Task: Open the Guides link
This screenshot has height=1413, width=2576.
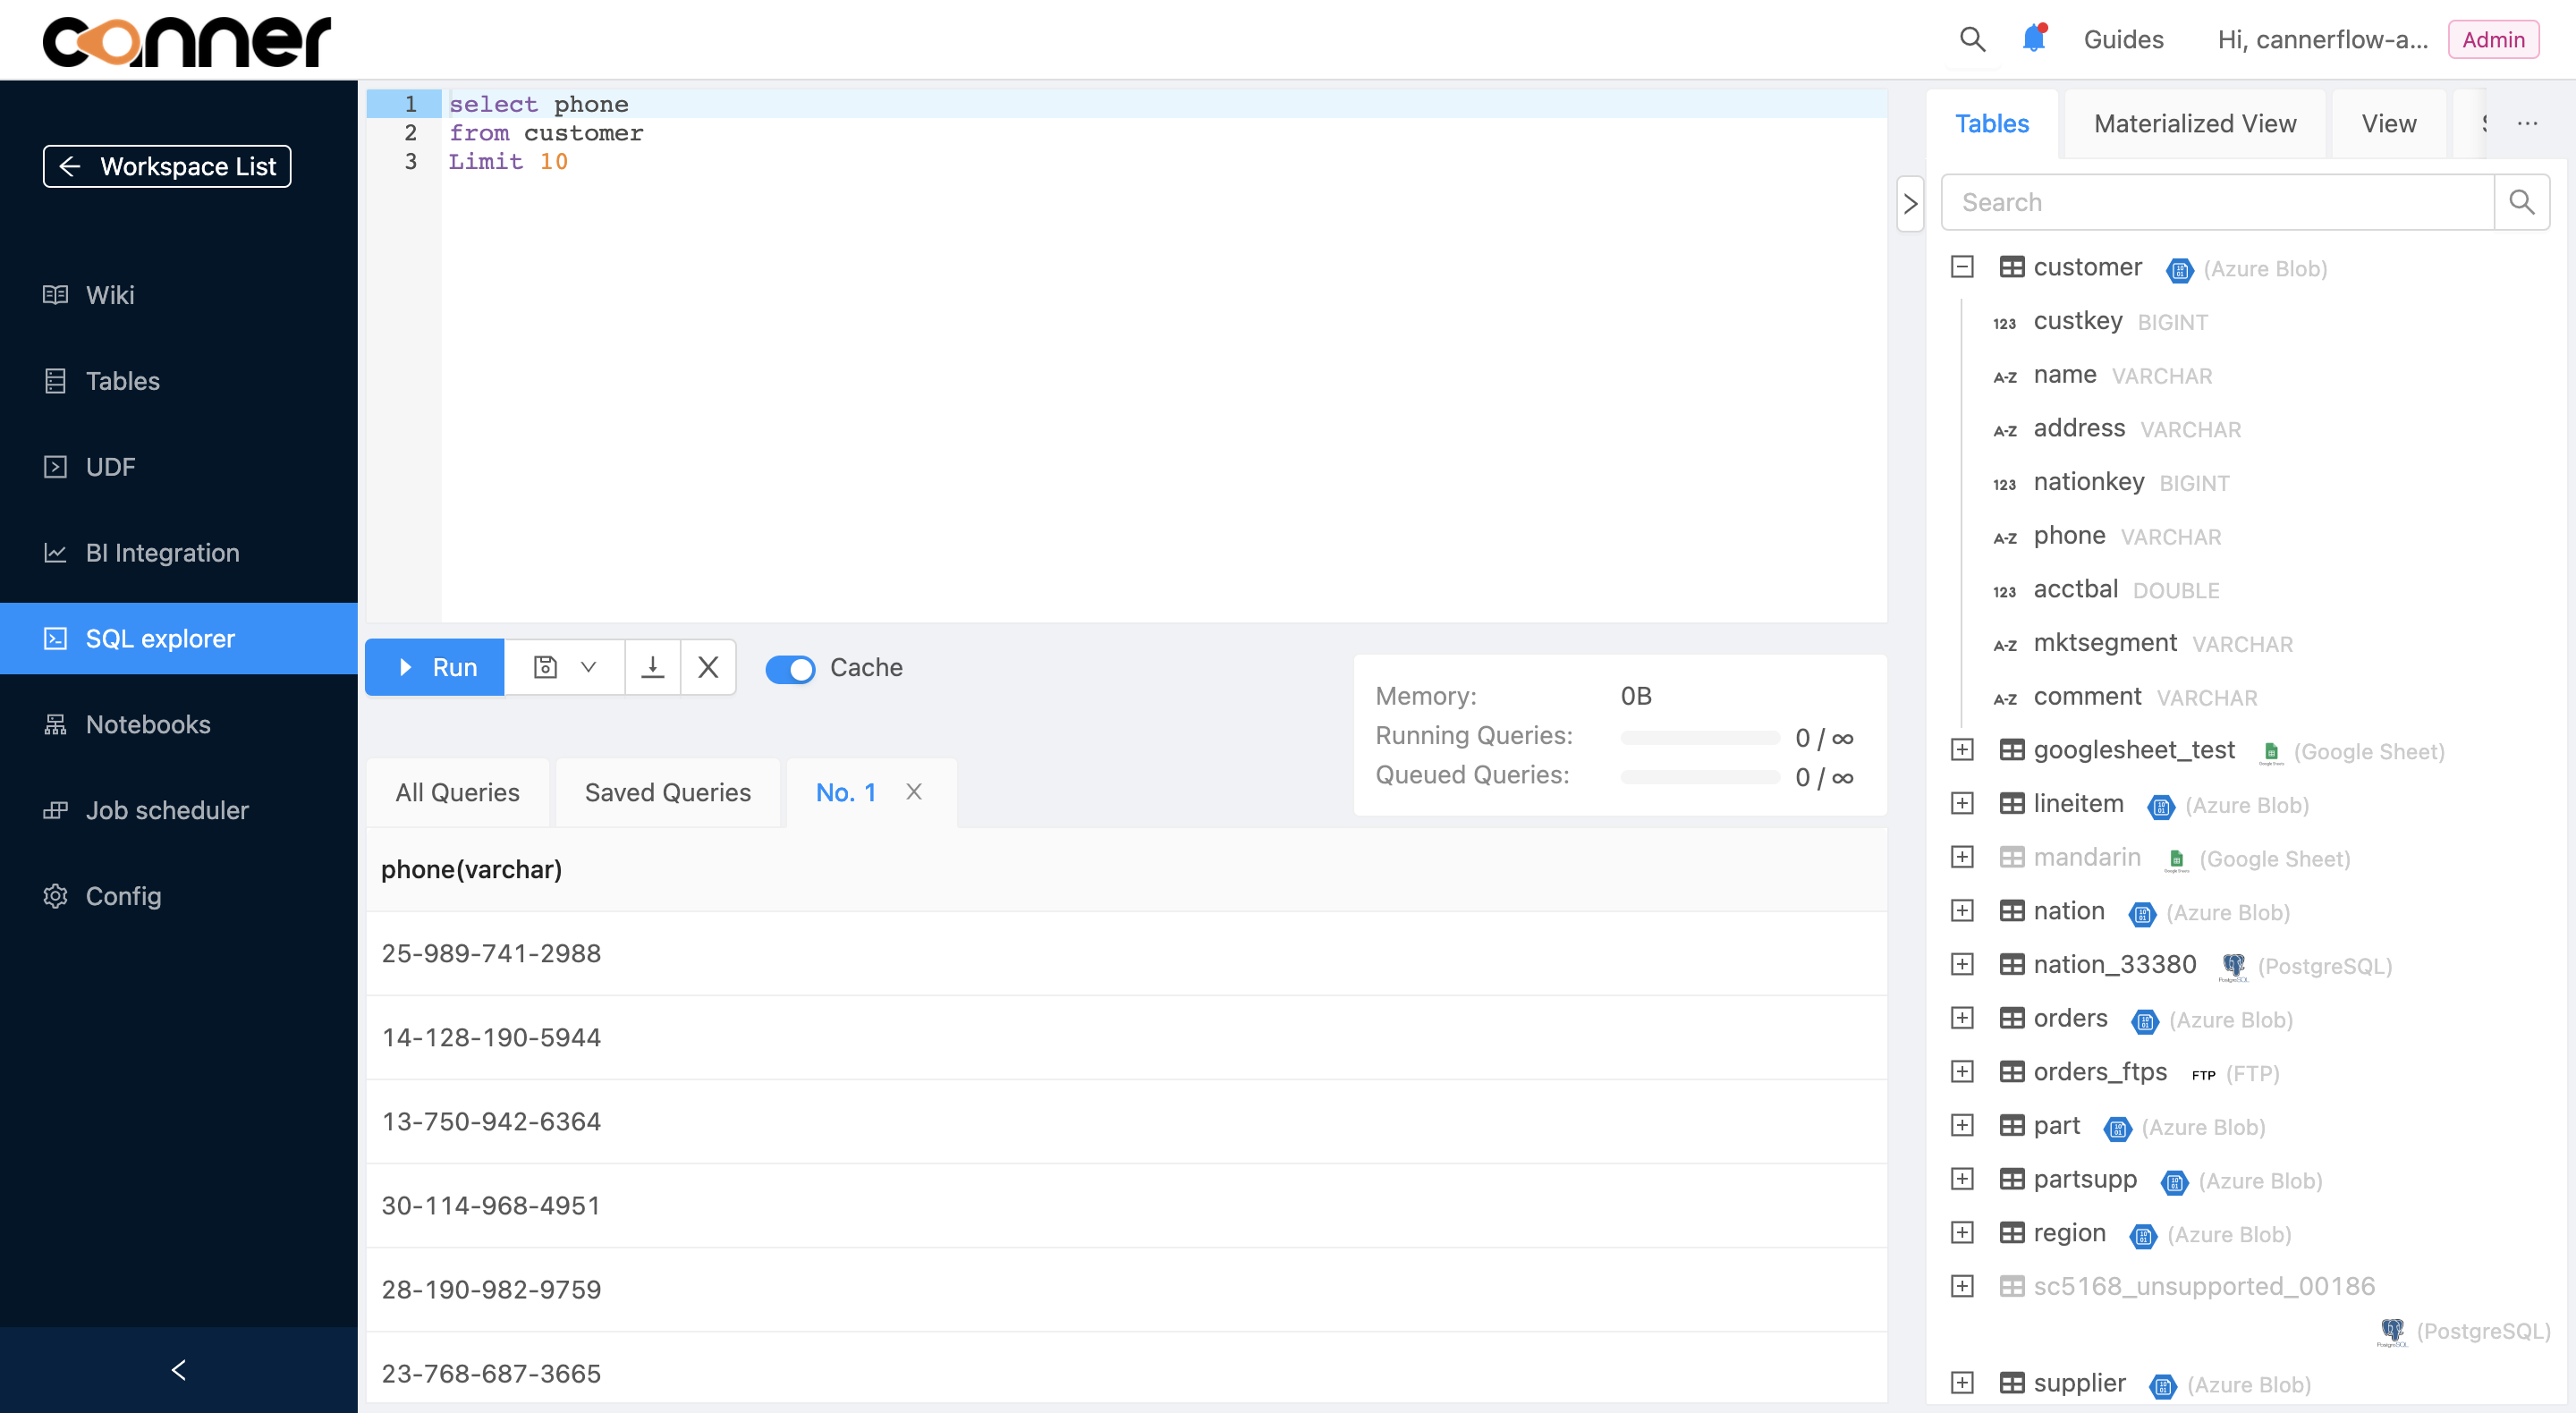Action: tap(2123, 39)
